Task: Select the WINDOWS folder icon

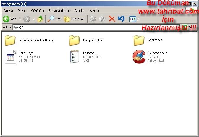Action: (139, 40)
